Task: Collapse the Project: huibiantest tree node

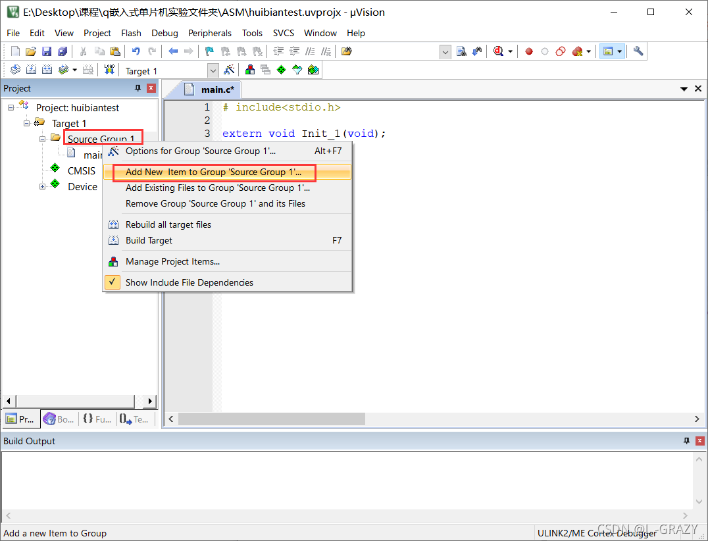Action: coord(11,107)
